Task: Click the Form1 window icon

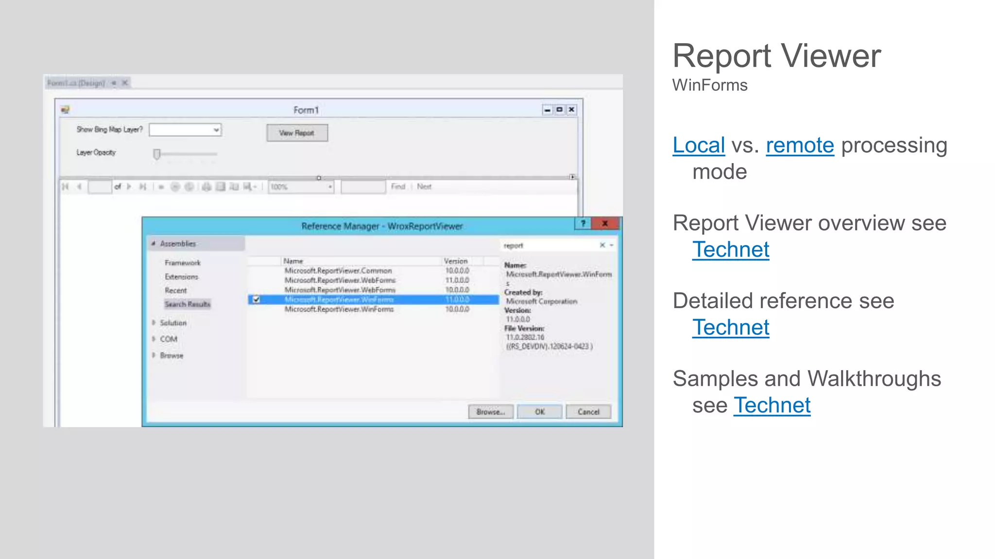Action: click(65, 110)
